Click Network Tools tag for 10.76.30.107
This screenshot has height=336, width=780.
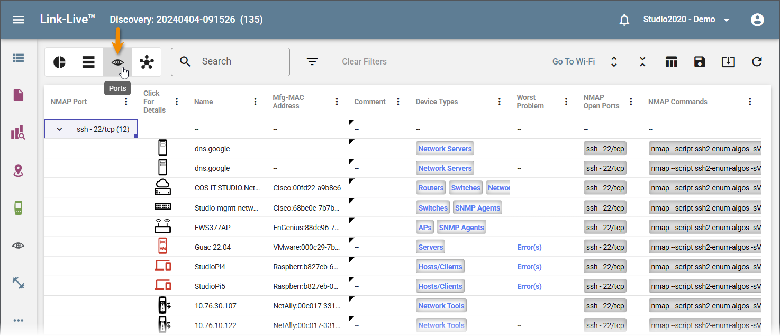coord(441,306)
